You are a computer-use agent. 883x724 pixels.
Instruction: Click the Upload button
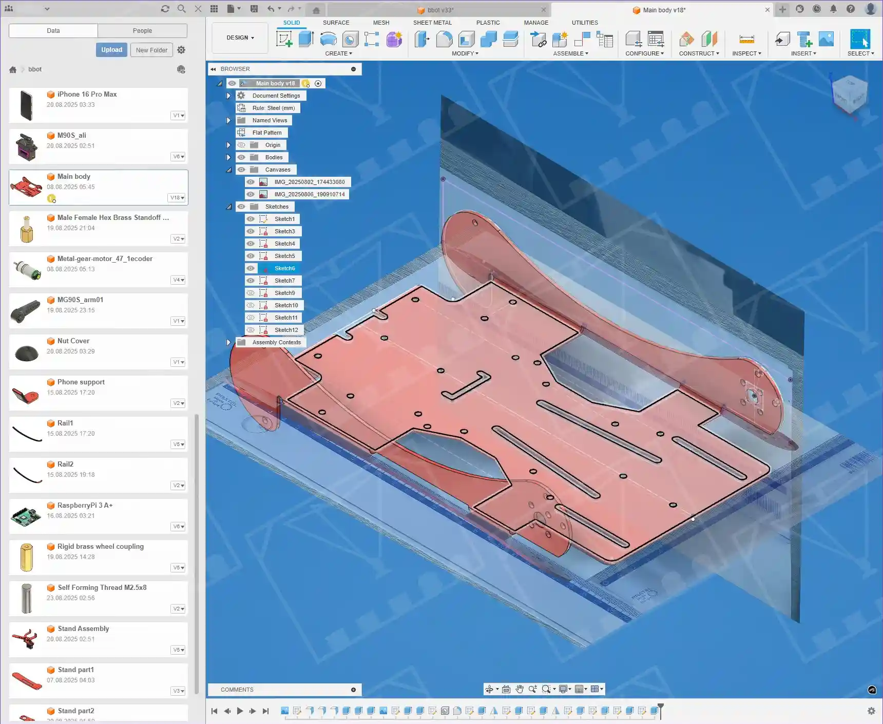[x=111, y=50]
